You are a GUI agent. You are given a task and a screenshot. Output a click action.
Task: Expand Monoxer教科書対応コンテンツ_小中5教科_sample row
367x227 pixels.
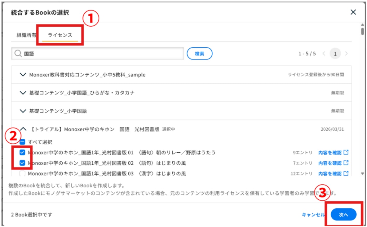tap(23, 75)
